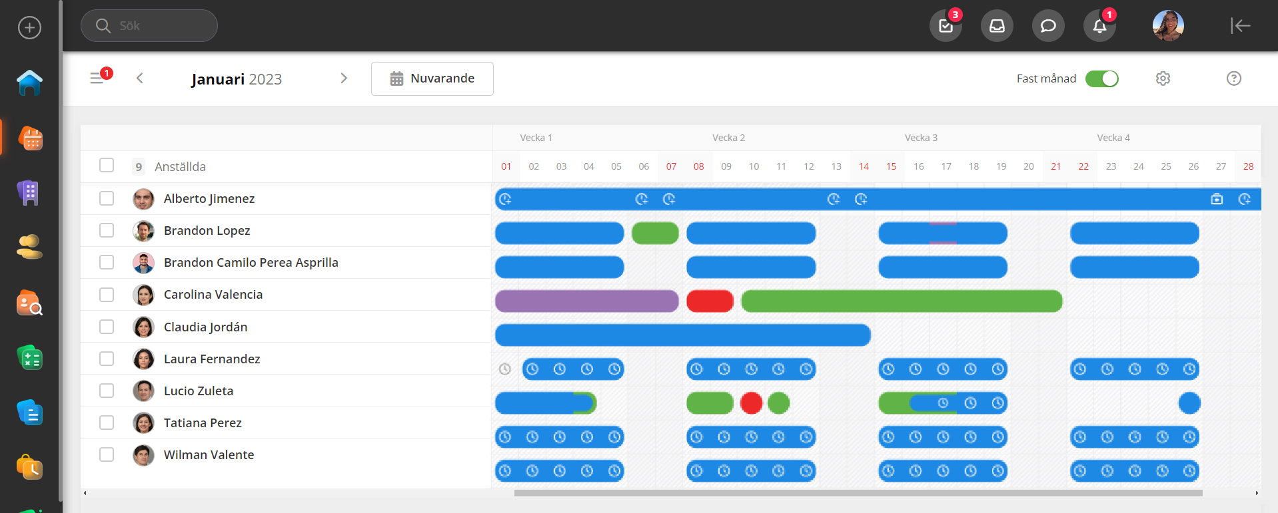This screenshot has height=513, width=1278.
Task: Go to the next month arrow
Action: pos(344,79)
